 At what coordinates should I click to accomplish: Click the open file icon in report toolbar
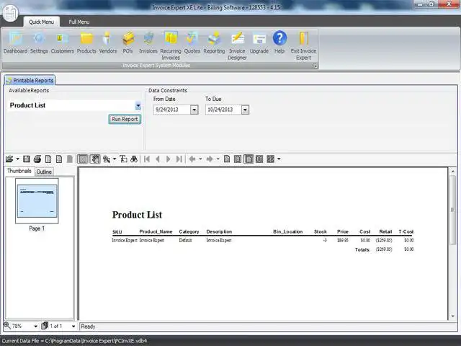click(9, 159)
